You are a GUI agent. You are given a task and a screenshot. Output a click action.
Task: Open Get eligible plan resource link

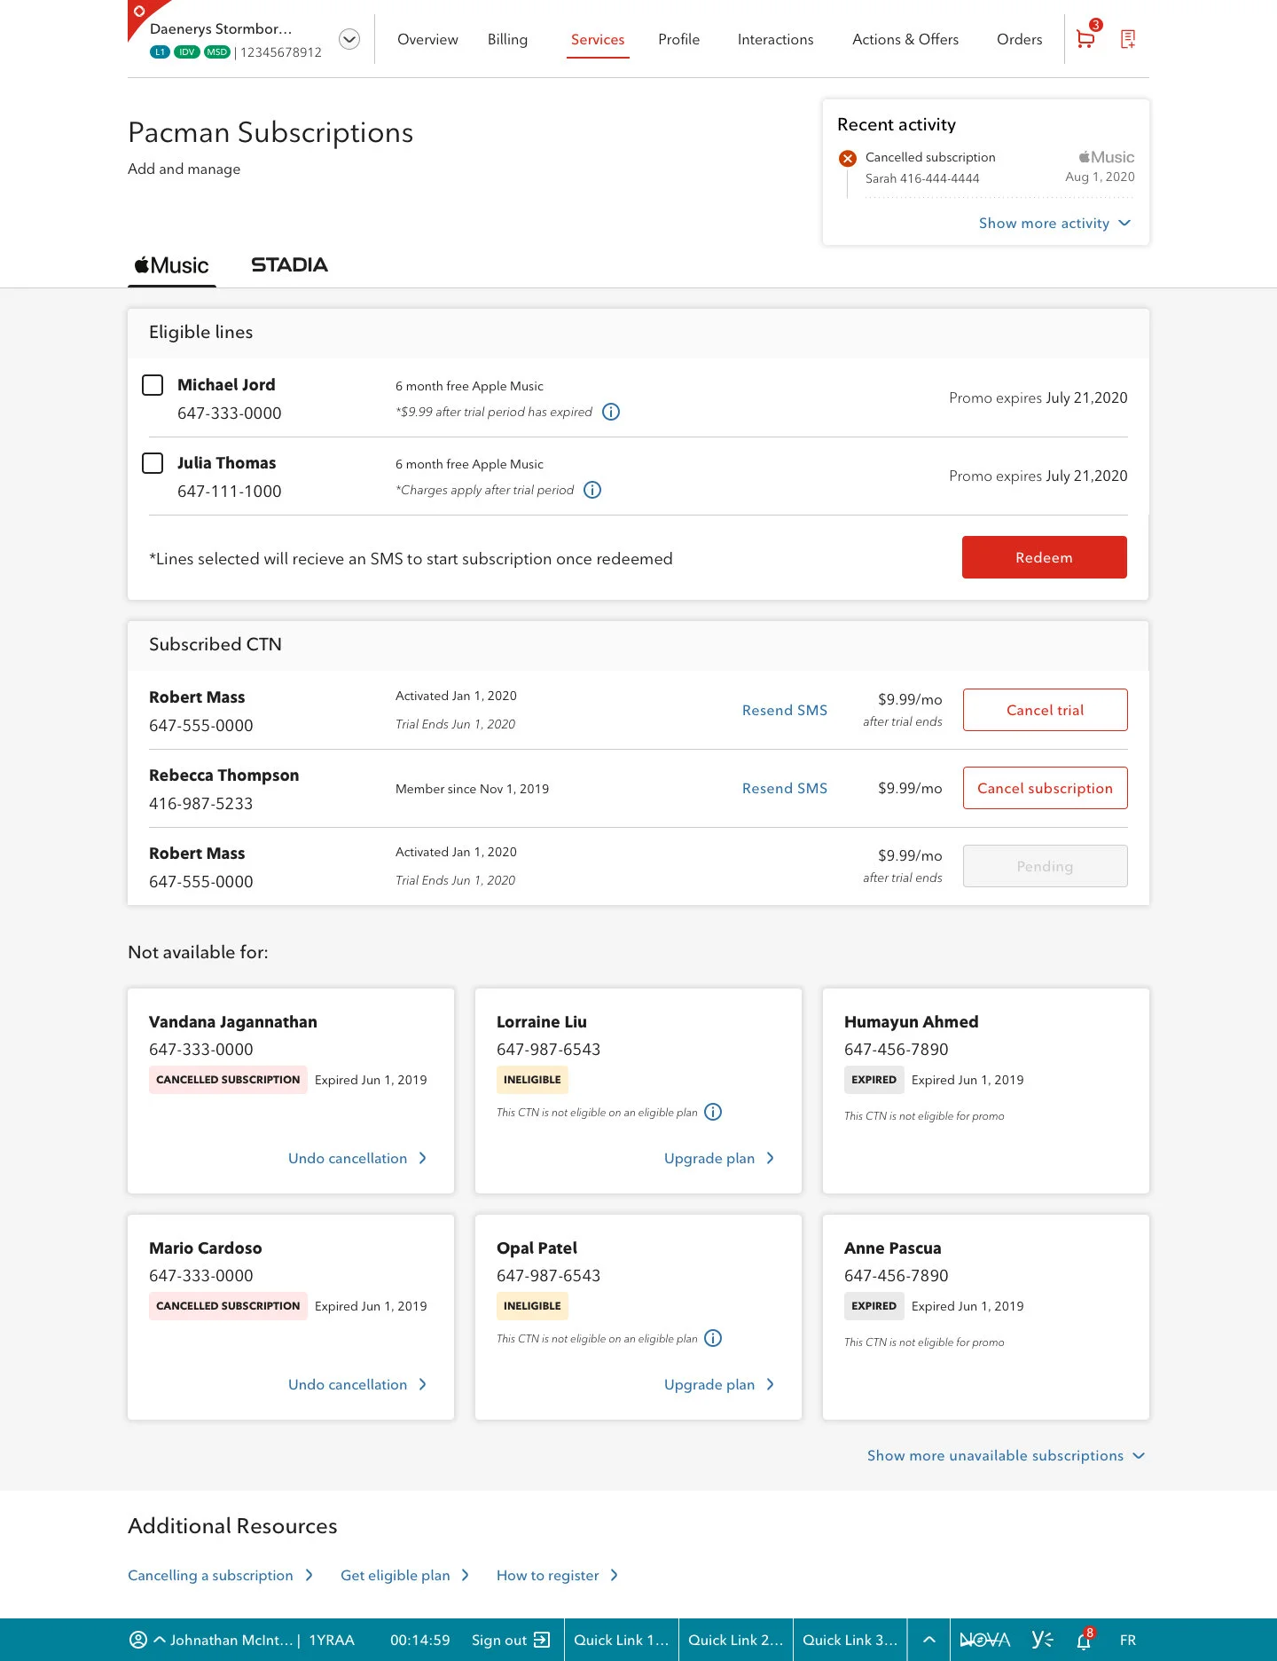(x=404, y=1575)
